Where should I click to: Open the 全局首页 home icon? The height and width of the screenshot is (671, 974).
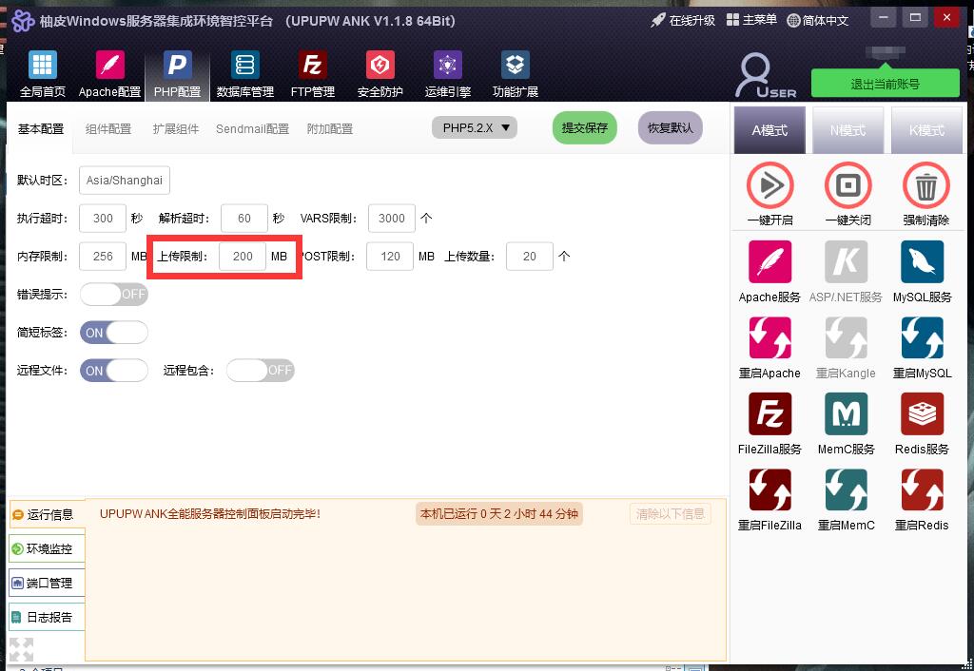(42, 66)
